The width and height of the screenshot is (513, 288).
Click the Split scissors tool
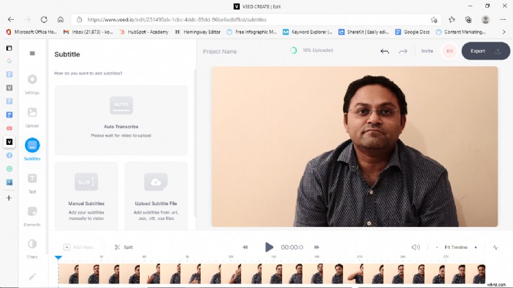(123, 247)
